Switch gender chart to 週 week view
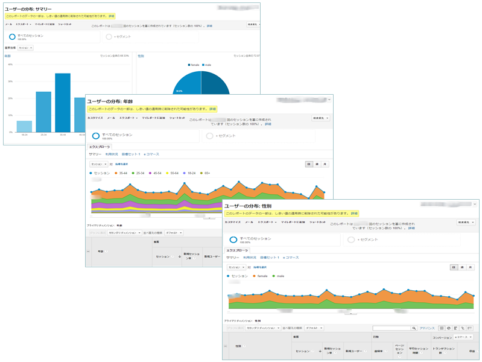The image size is (482, 362). coord(462,267)
